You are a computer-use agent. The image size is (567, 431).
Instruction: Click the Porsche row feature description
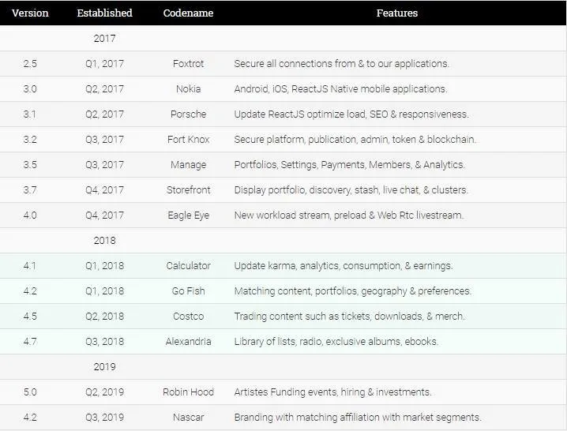pyautogui.click(x=351, y=114)
